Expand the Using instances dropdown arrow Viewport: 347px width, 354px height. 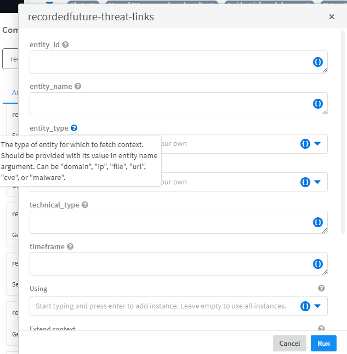point(317,306)
